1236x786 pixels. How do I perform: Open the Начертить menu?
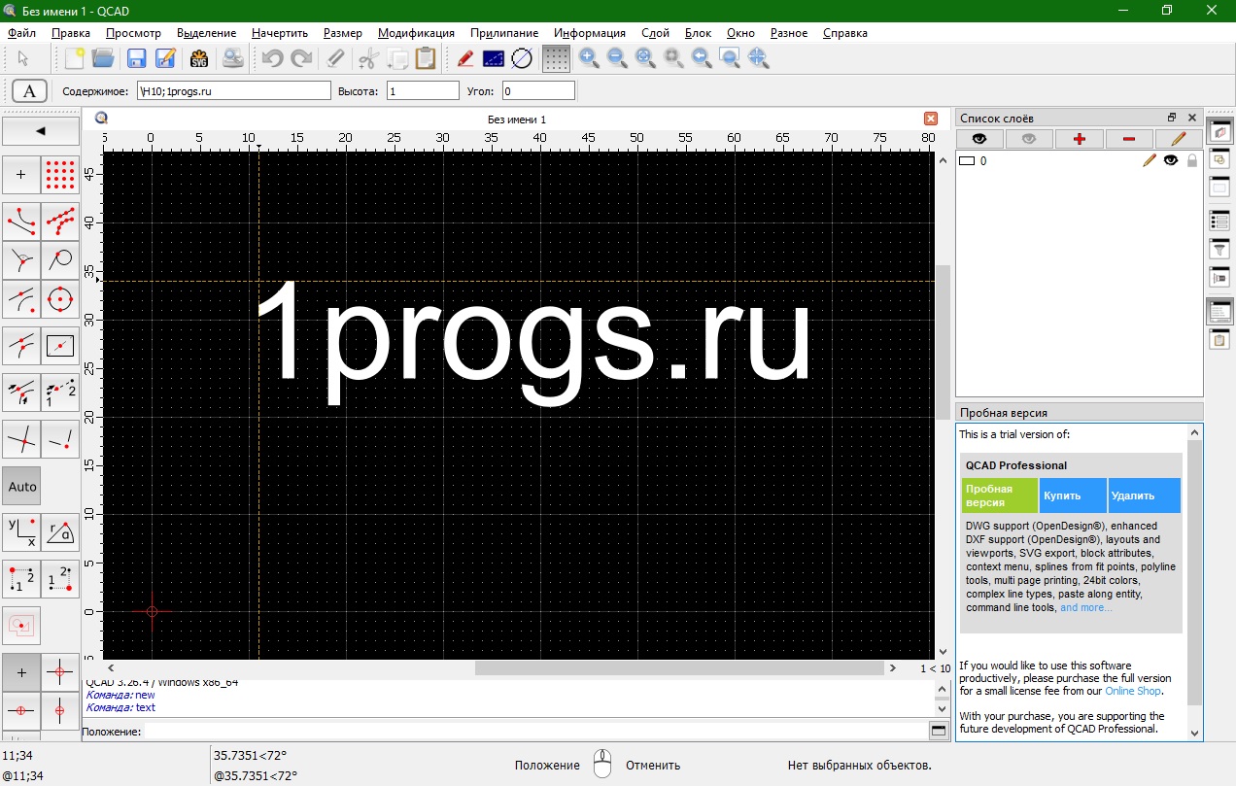coord(280,33)
